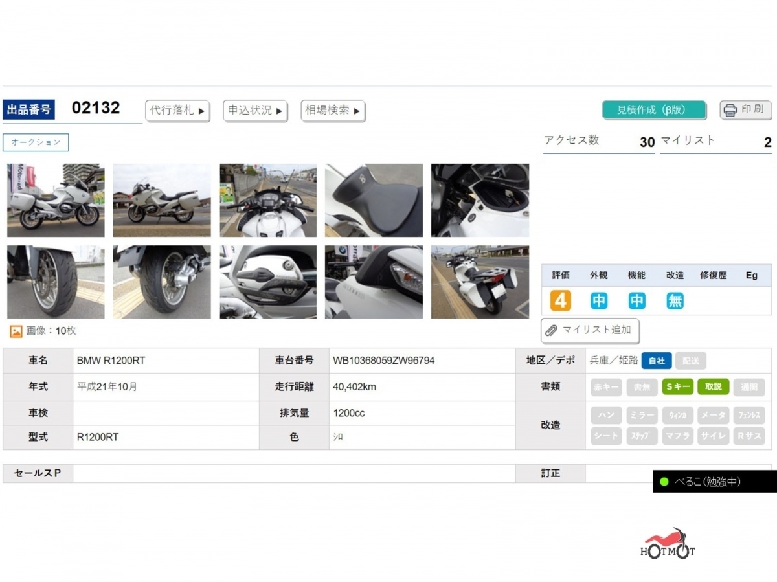This screenshot has height=582, width=777.
Task: Toggle the マフラ modification tag
Action: tap(678, 436)
